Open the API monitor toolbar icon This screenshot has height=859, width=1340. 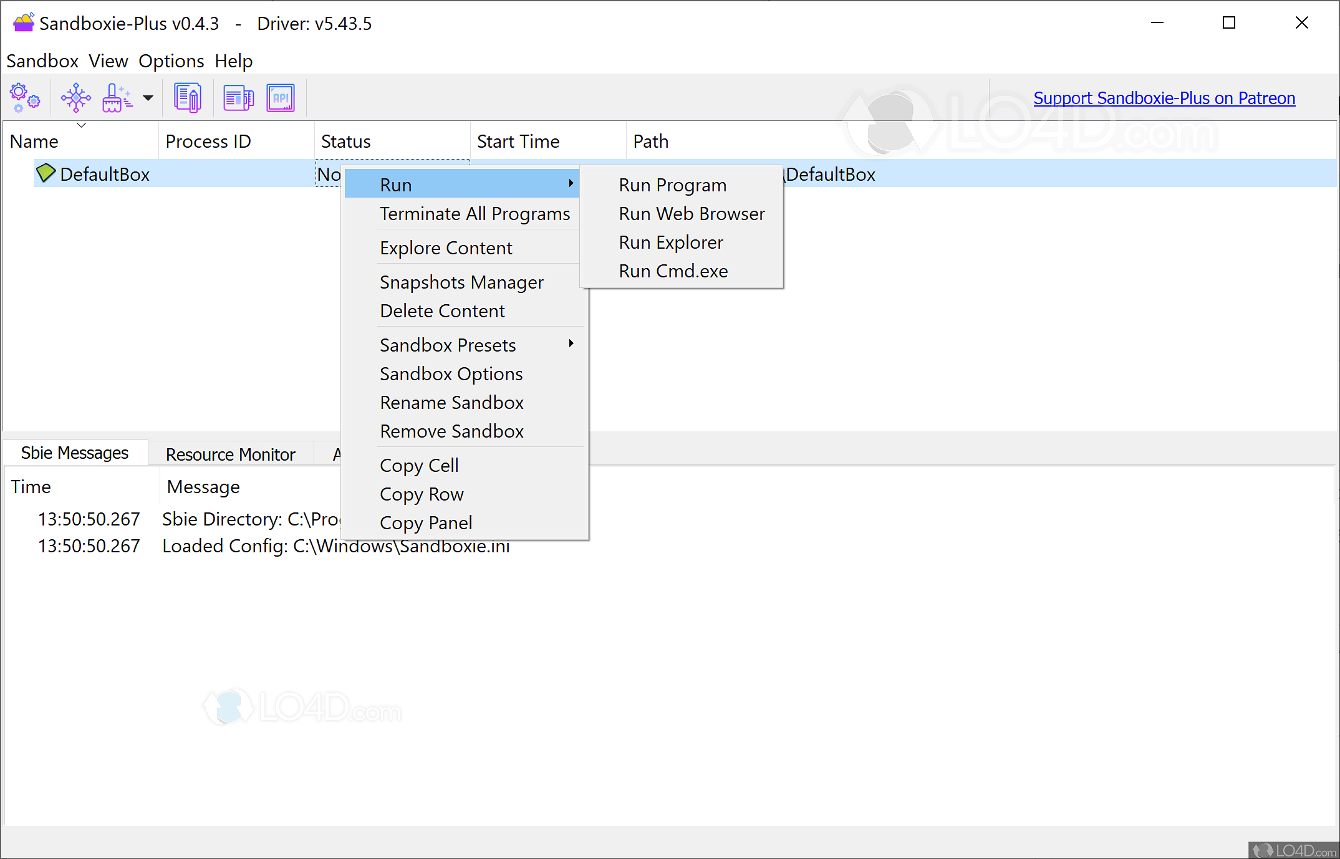(281, 97)
